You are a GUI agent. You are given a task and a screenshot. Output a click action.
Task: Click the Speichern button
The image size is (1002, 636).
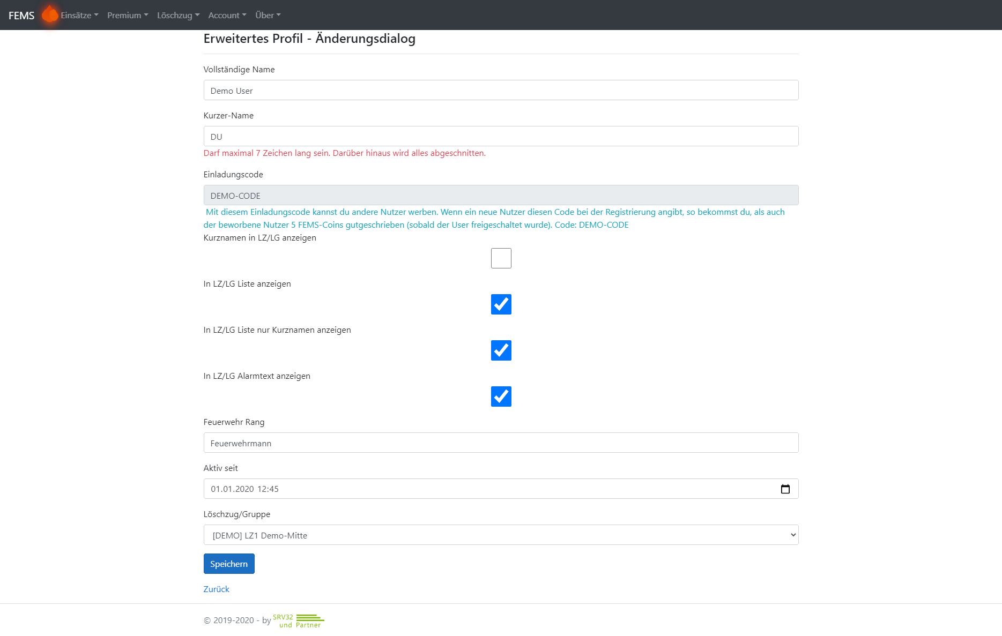tap(229, 564)
